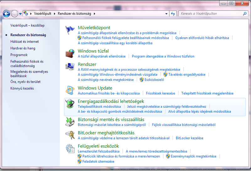
Task: Open the recent pages dropdown arrow
Action: click(20, 14)
